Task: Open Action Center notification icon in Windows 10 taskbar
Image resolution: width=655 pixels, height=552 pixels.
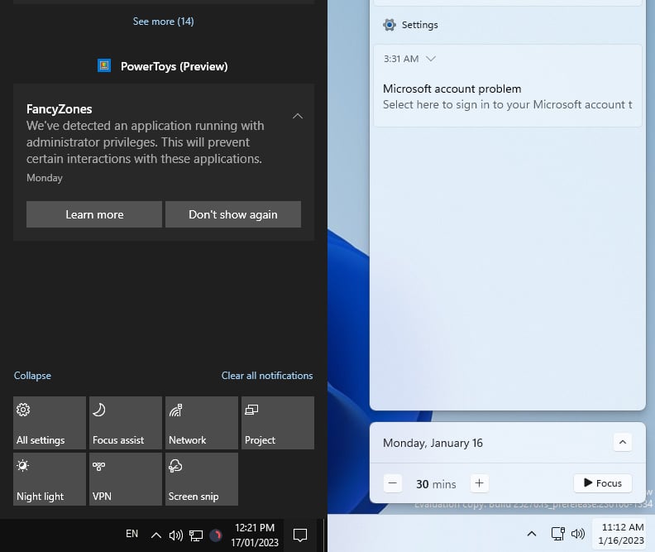Action: (x=300, y=535)
